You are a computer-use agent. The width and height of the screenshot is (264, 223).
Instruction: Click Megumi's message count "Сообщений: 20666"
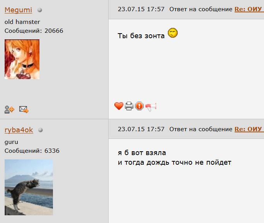click(34, 31)
